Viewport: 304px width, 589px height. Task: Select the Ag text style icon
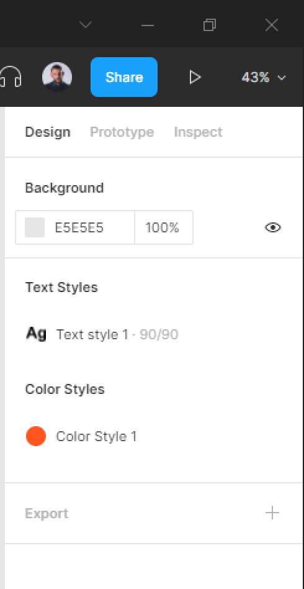coord(36,334)
